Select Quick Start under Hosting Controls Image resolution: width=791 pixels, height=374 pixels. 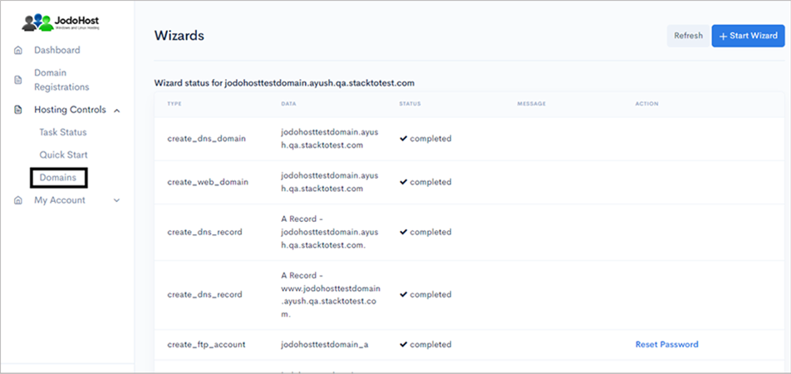pos(63,155)
